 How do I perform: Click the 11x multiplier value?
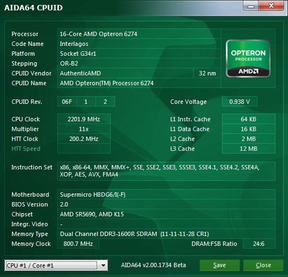click(84, 129)
